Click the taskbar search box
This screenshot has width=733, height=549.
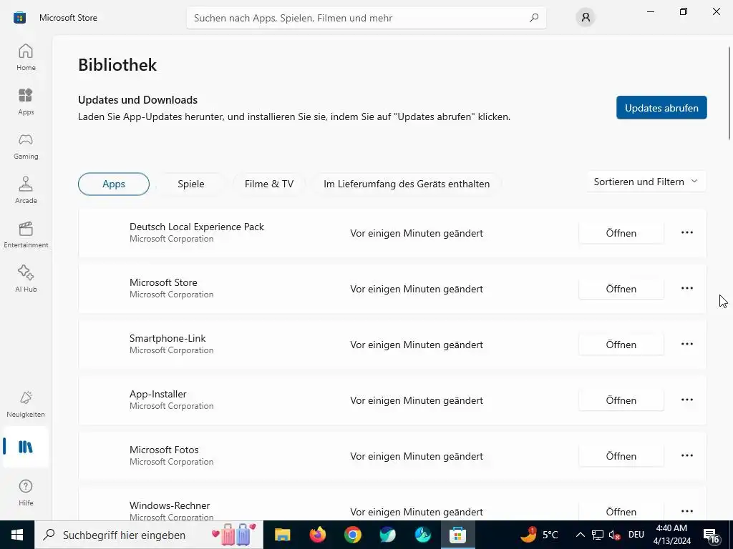tap(149, 535)
